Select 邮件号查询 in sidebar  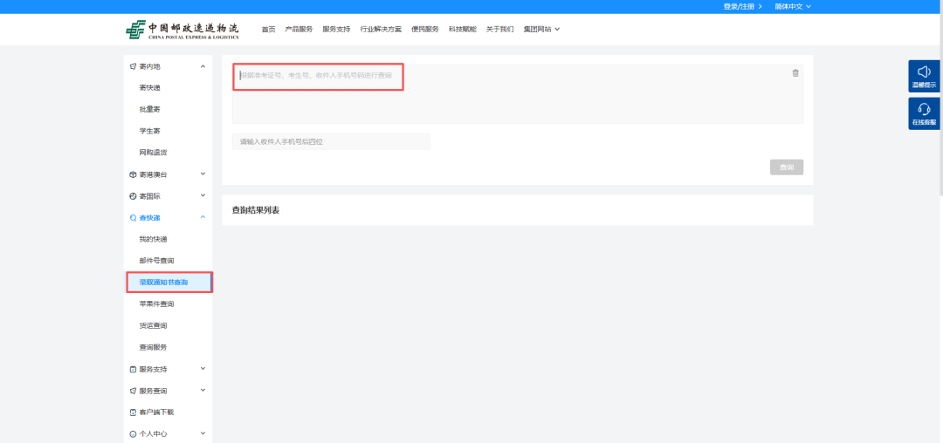pyautogui.click(x=156, y=261)
